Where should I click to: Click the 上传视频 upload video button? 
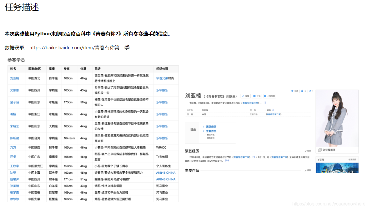click(x=269, y=96)
